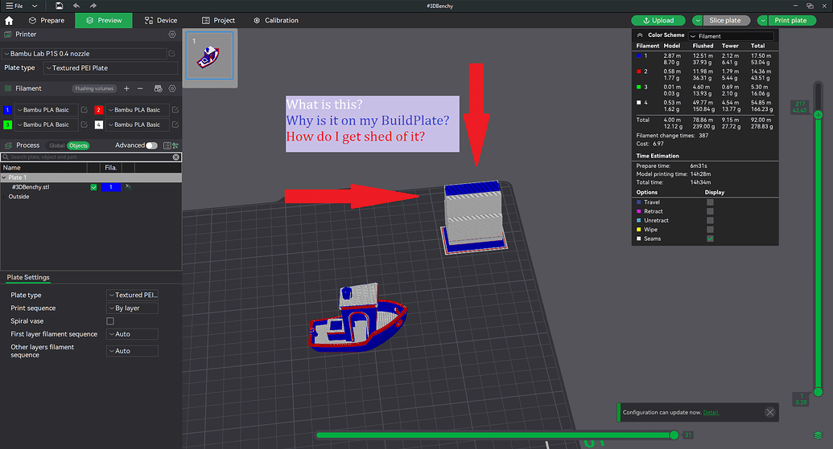Open Printer settings gear icon
833x449 pixels.
pos(172,34)
